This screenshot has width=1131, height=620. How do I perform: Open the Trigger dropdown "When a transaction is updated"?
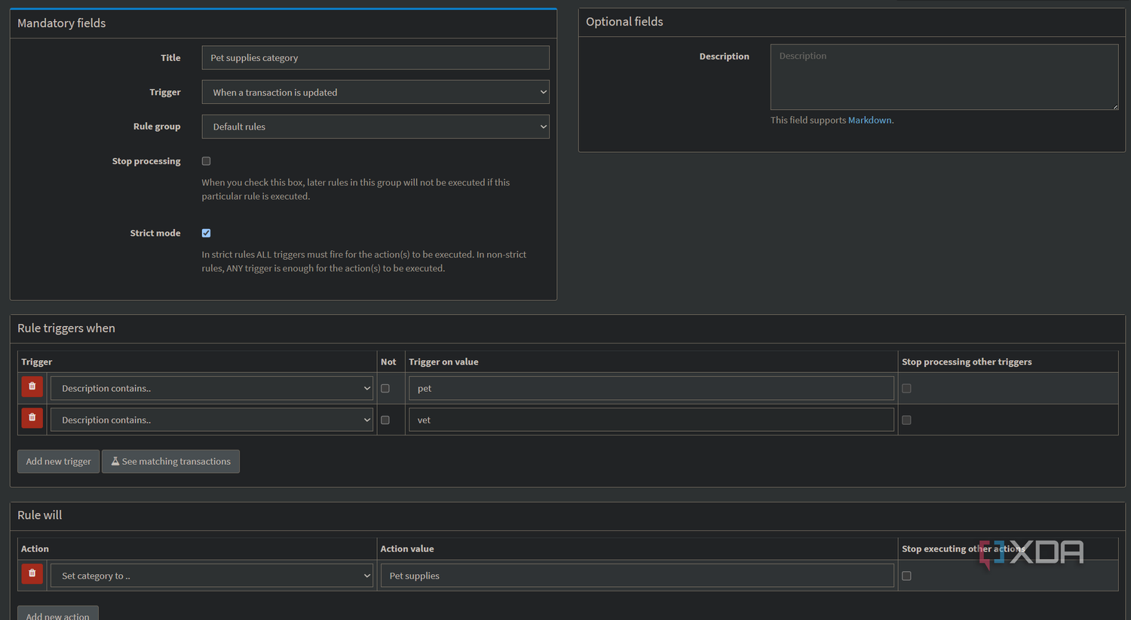pos(375,92)
